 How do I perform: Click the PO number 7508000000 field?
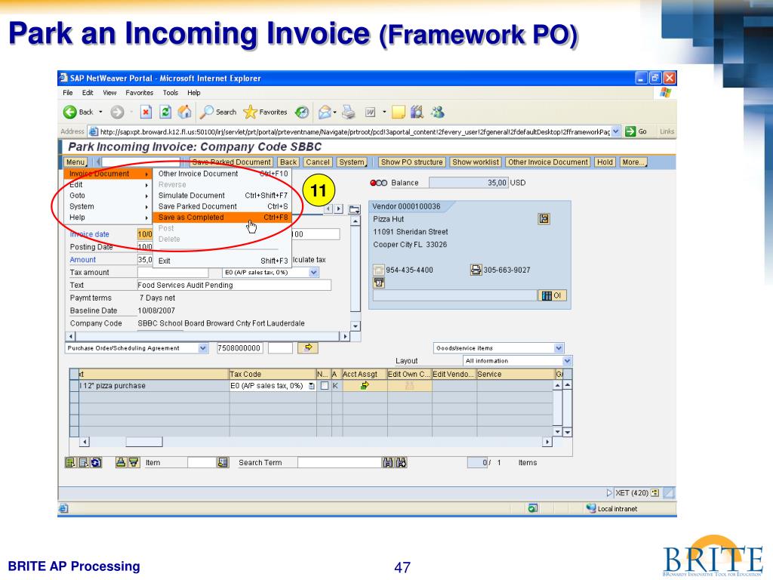coord(239,348)
